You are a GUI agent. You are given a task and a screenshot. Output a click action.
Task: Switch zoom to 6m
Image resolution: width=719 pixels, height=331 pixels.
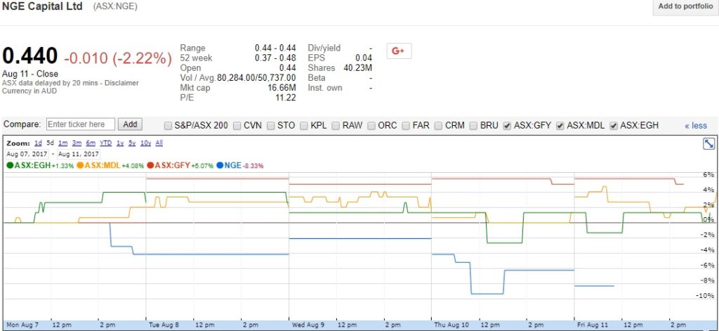[91, 143]
